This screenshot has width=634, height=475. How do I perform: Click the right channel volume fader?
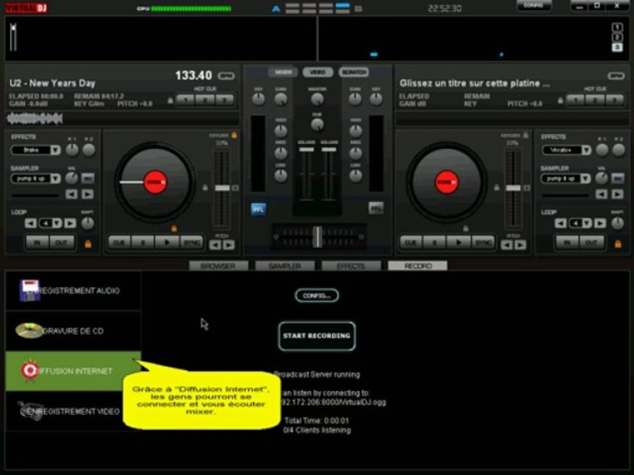tap(329, 150)
